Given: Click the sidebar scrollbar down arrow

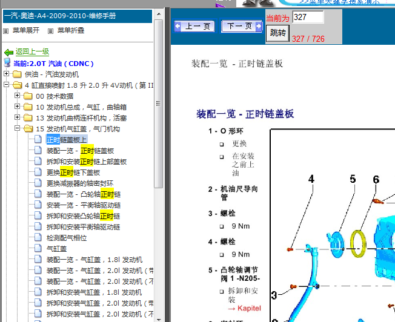Looking at the screenshot, I should pos(159,319).
